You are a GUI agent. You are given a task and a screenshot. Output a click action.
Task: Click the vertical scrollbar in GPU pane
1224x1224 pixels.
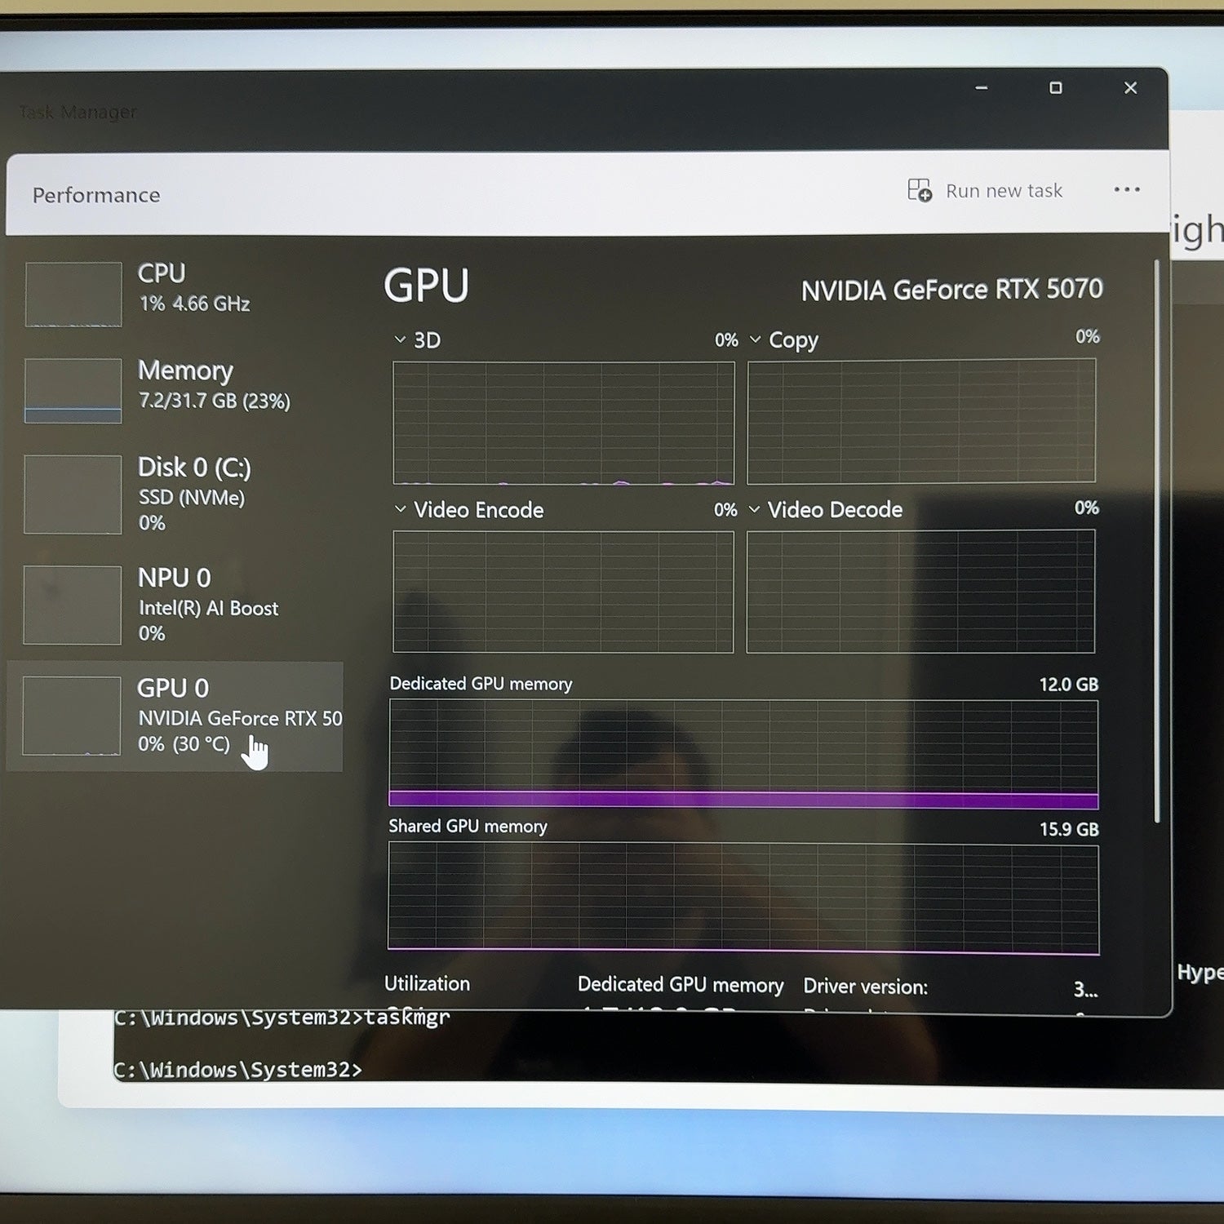tap(1156, 542)
